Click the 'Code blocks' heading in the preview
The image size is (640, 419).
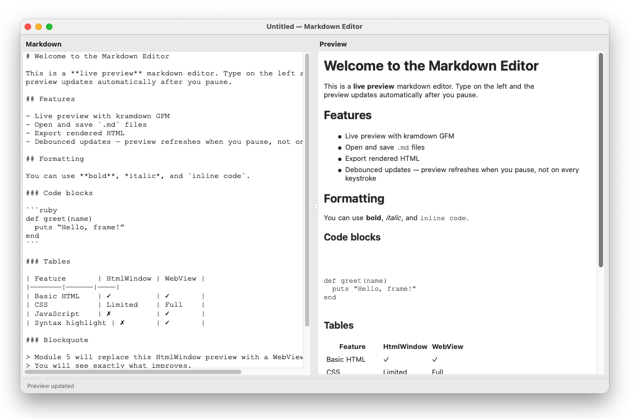(352, 237)
